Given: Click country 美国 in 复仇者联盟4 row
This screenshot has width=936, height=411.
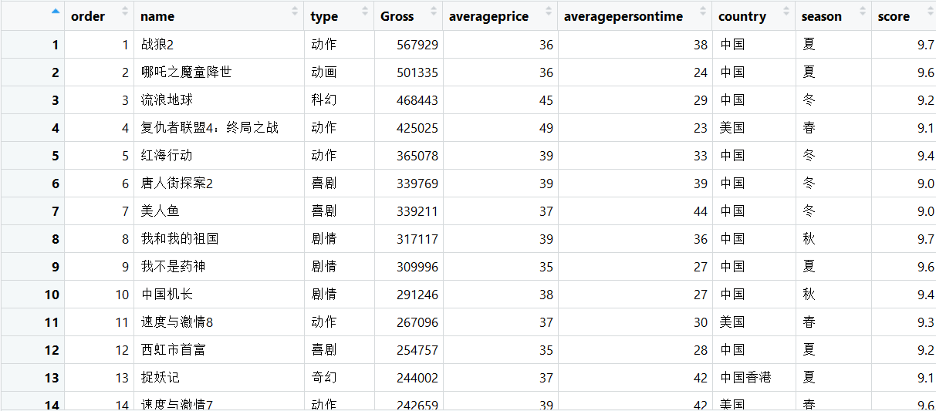Looking at the screenshot, I should click(732, 128).
